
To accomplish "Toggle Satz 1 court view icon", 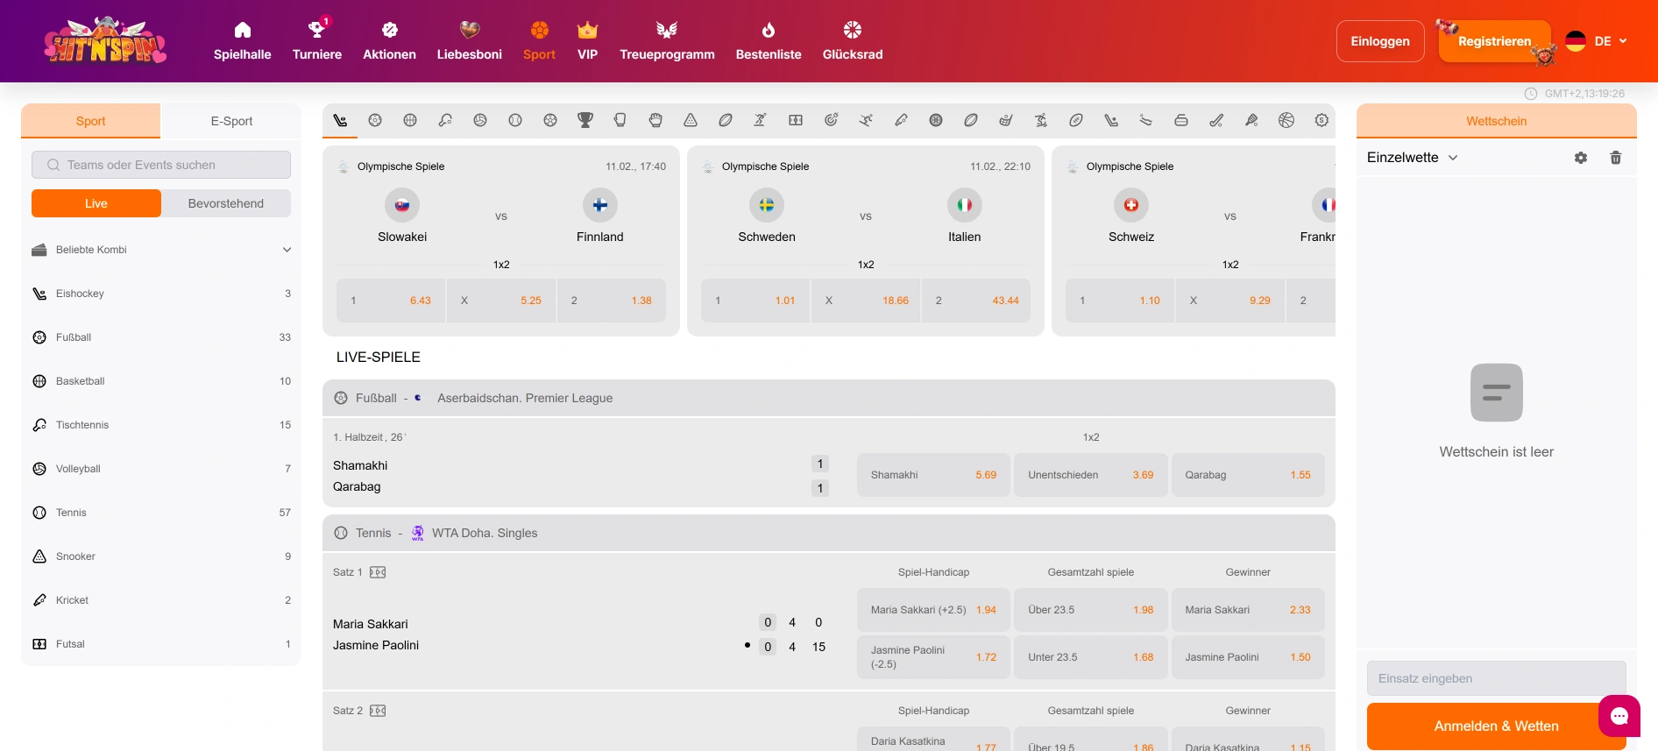I will click(x=378, y=572).
